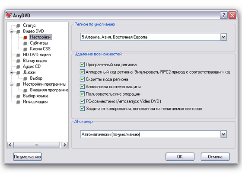242x174 pixels.
Task: Click tree scrollbar left arrow
Action: coord(10,145)
